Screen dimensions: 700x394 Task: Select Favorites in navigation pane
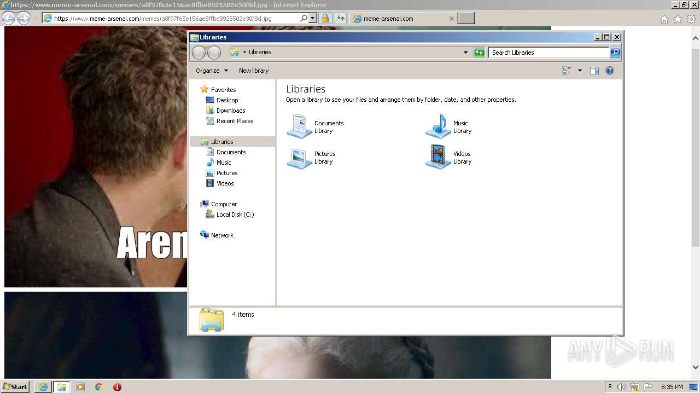click(223, 90)
